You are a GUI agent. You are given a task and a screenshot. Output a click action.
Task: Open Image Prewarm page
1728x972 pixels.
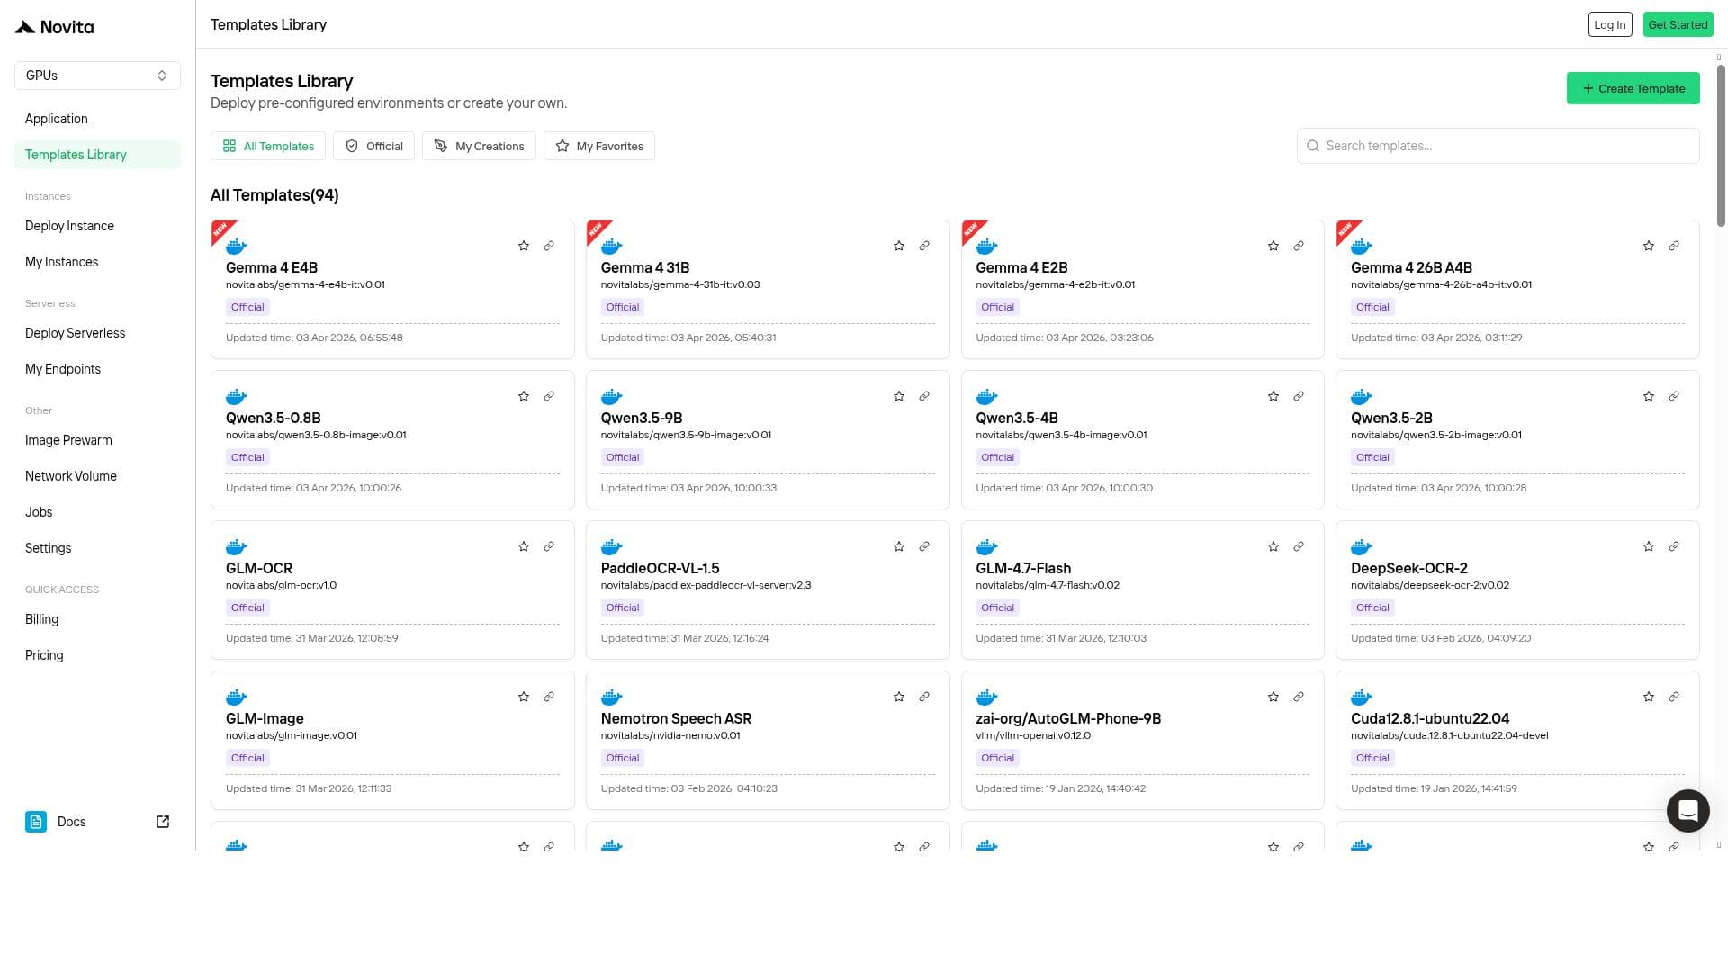[x=97, y=440]
